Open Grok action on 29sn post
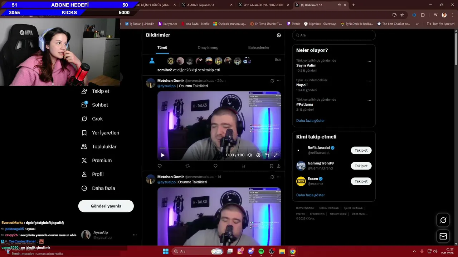Image resolution: width=458 pixels, height=257 pixels. pyautogui.click(x=272, y=81)
